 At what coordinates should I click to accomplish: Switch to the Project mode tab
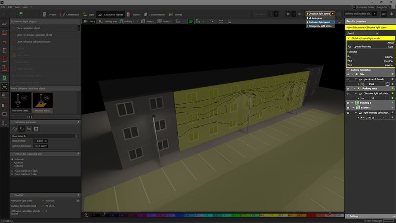(x=50, y=14)
